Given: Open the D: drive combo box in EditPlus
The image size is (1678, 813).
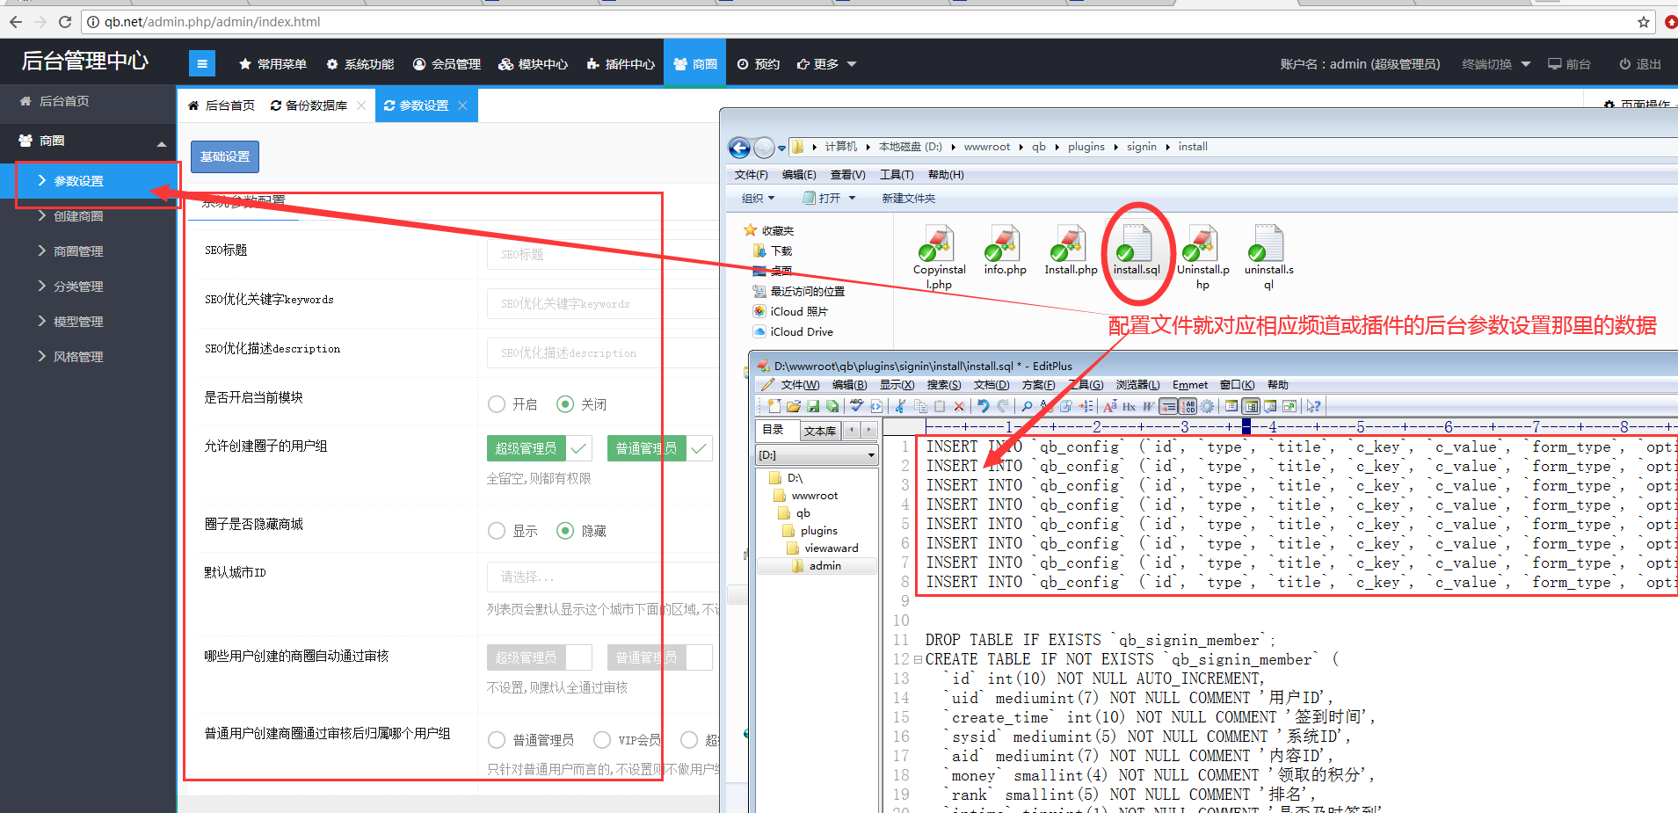Looking at the screenshot, I should click(x=817, y=455).
